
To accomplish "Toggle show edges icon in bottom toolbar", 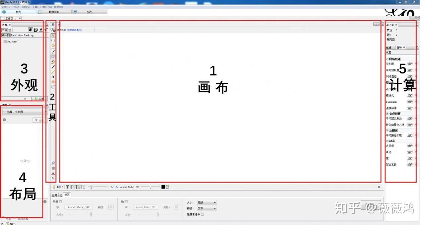I will pyautogui.click(x=74, y=187).
